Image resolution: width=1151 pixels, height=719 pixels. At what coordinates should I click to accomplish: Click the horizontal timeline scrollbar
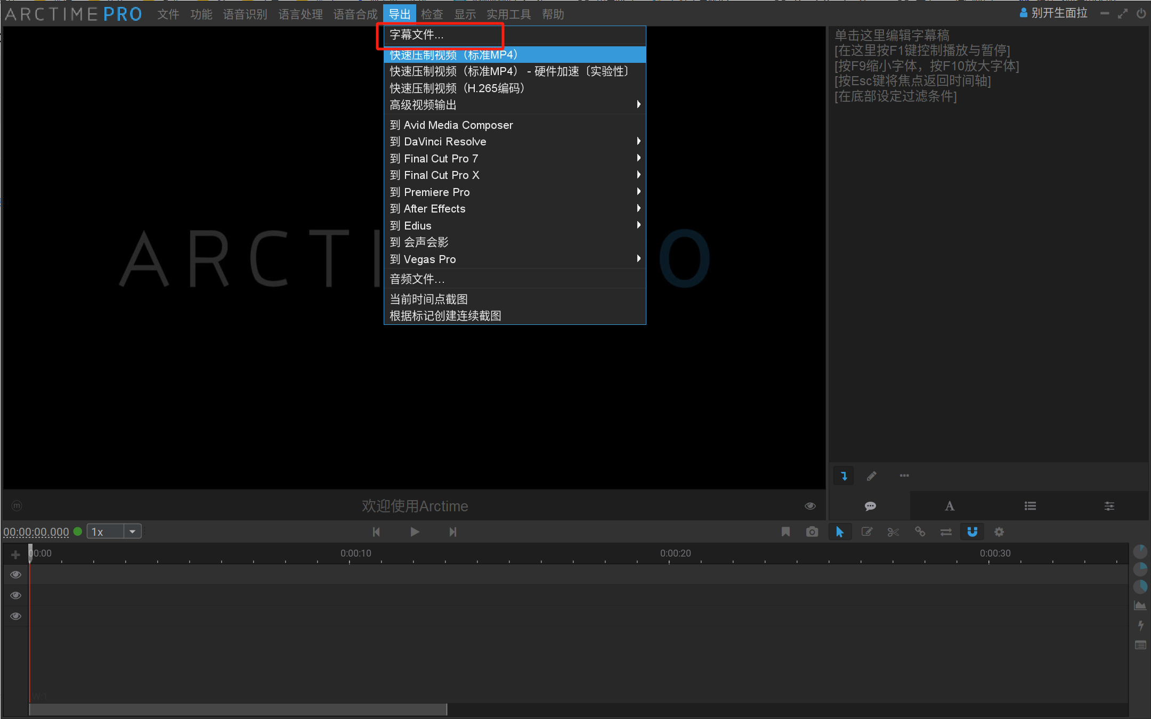238,709
